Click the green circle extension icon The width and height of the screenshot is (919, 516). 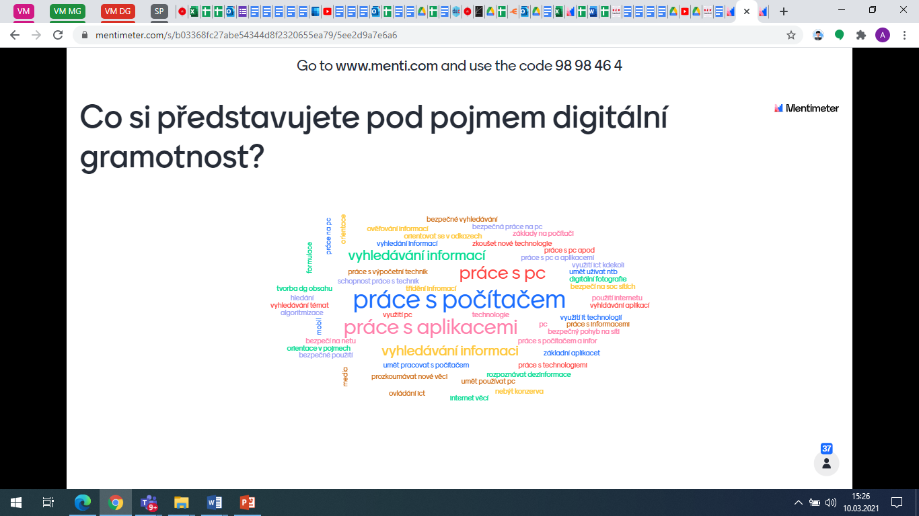click(x=839, y=35)
